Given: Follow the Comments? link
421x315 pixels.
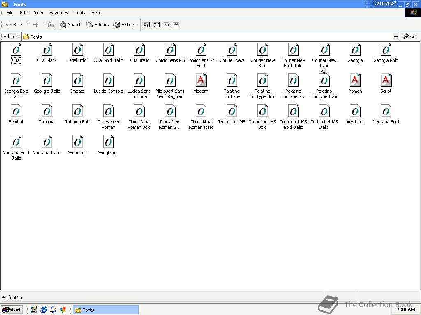Looking at the screenshot, I should [x=384, y=3].
